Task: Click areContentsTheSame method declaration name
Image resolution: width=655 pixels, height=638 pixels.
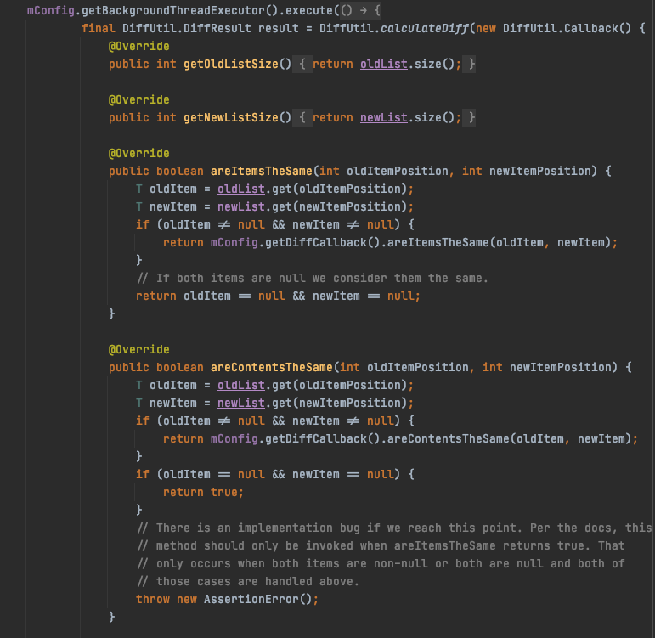Action: [272, 367]
